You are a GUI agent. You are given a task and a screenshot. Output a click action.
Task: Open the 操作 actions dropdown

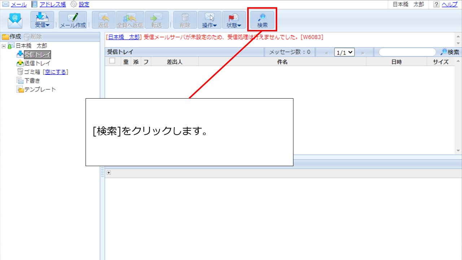209,20
